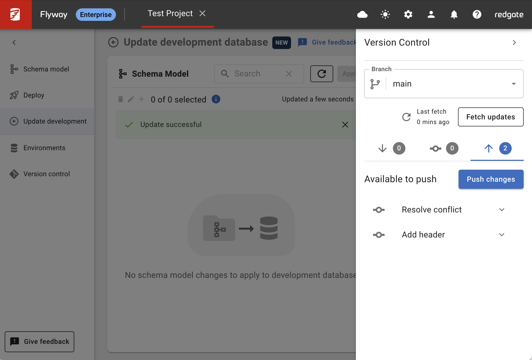Viewport: 532px width, 360px height.
Task: Open Deploy in the sidebar
Action: [47, 95]
